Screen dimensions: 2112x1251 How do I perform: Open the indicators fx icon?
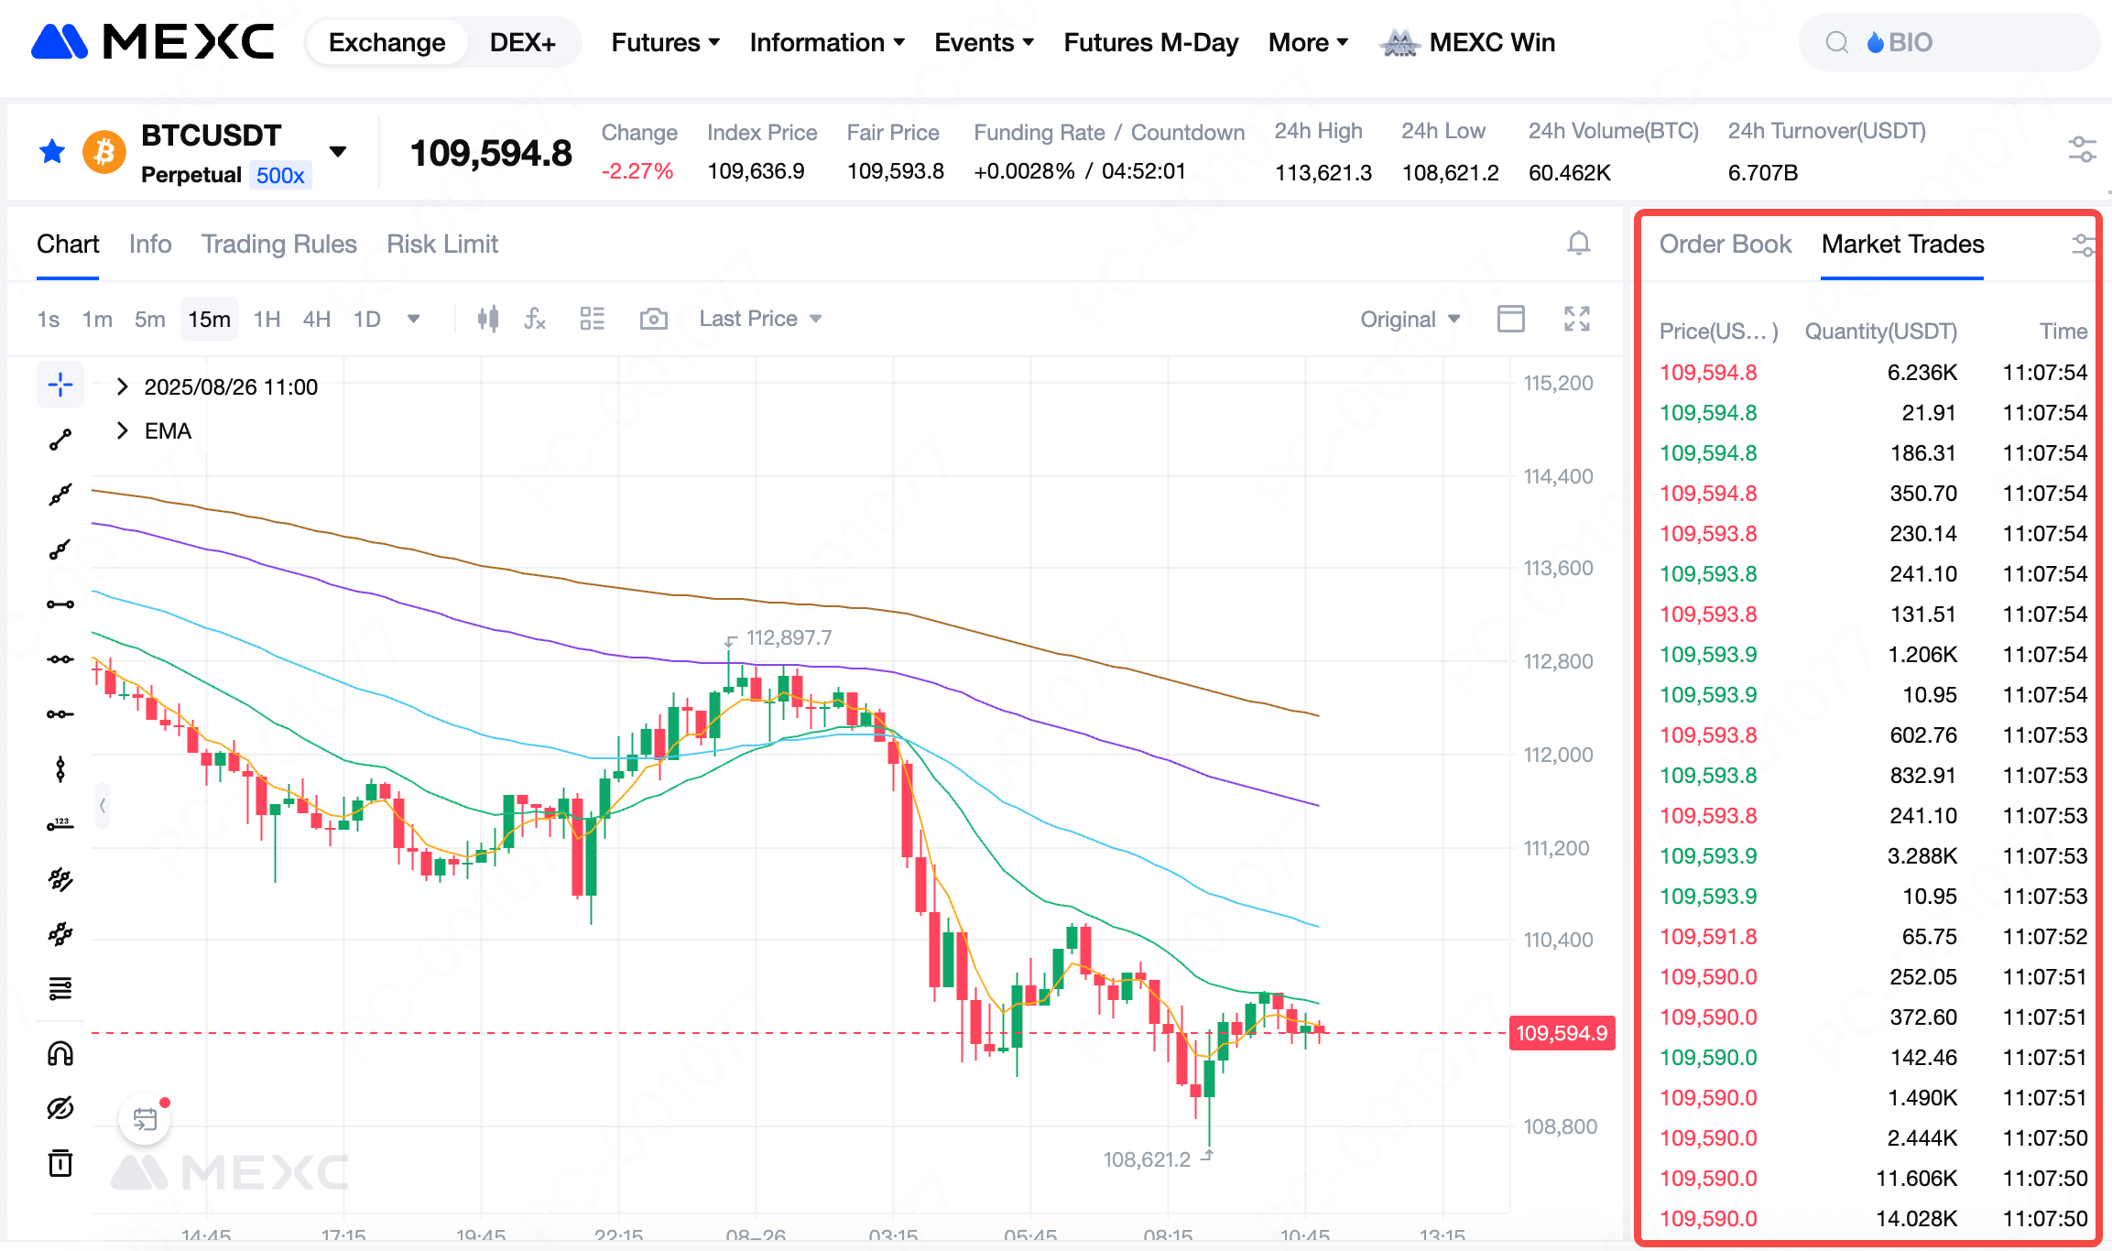pyautogui.click(x=535, y=319)
